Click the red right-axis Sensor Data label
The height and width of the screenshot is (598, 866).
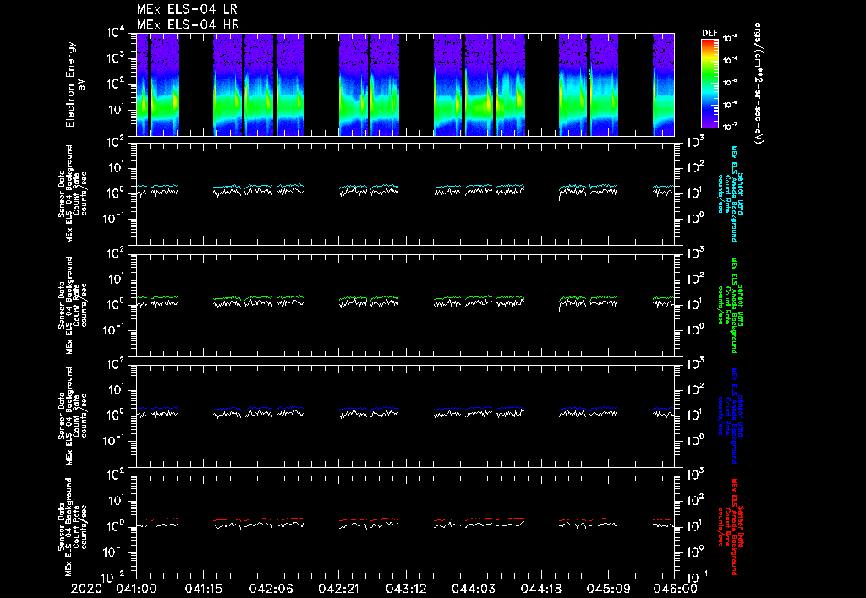[730, 527]
